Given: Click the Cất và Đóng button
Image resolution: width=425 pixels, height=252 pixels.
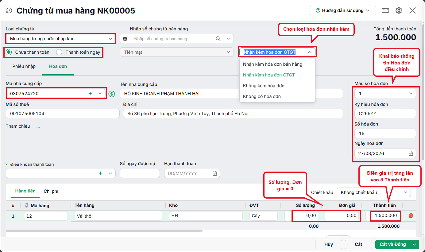Looking at the screenshot, I should [393, 244].
